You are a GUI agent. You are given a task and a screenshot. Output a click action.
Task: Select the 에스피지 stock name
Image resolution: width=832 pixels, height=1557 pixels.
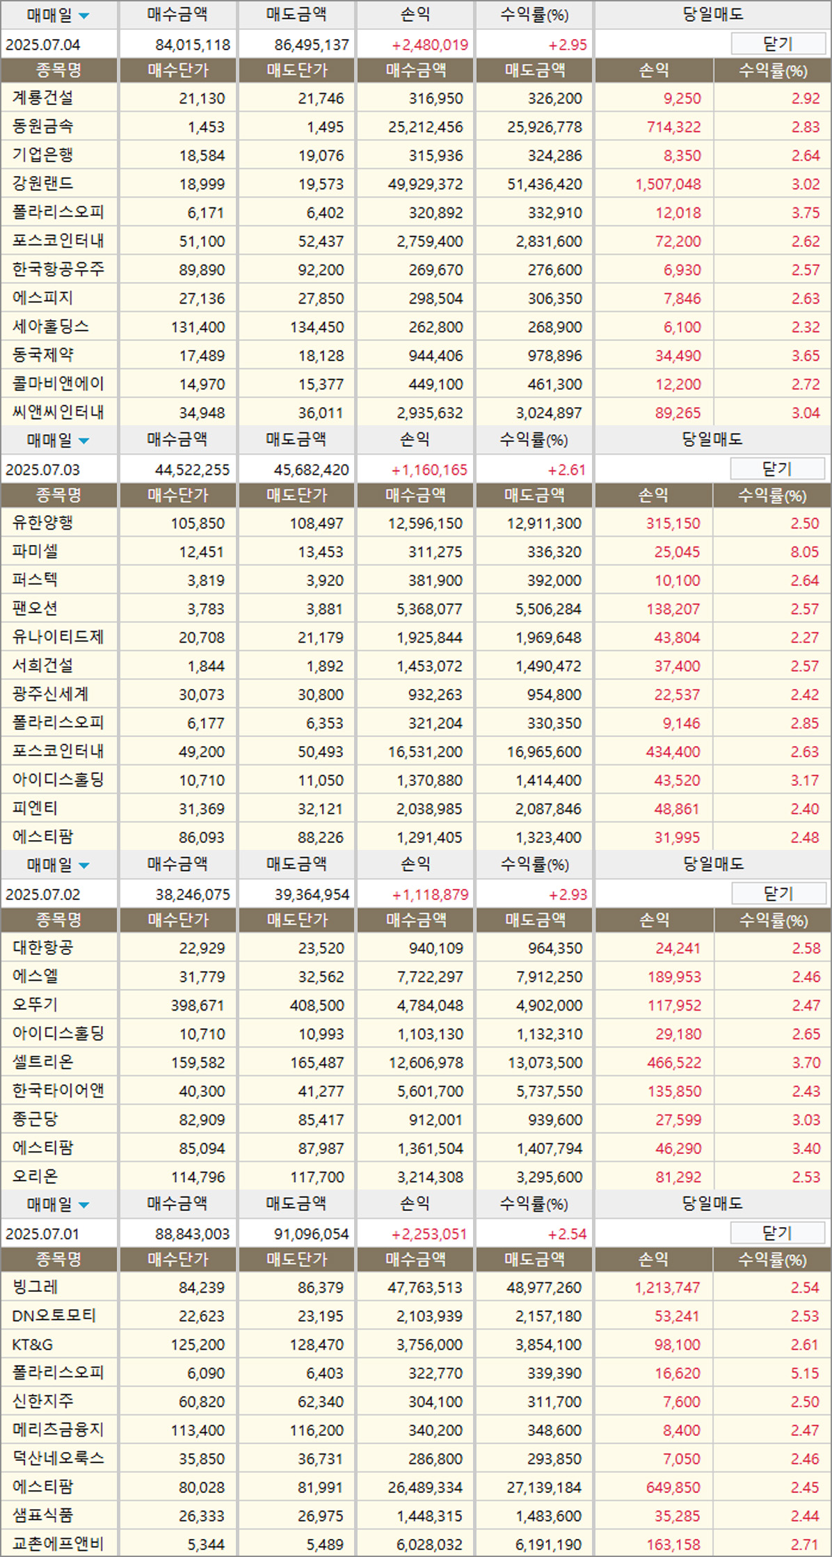[42, 298]
